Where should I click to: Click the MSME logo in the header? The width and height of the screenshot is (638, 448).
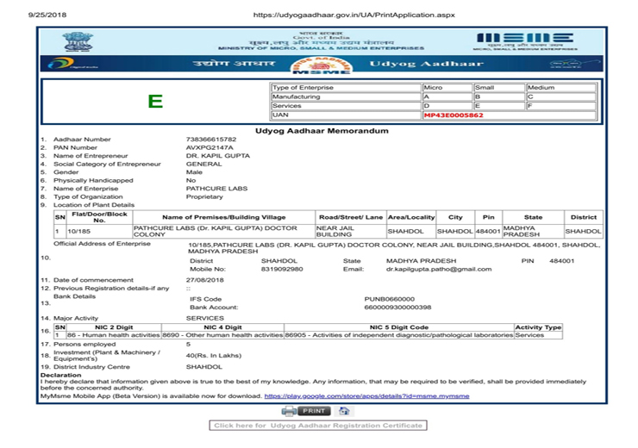click(x=524, y=41)
